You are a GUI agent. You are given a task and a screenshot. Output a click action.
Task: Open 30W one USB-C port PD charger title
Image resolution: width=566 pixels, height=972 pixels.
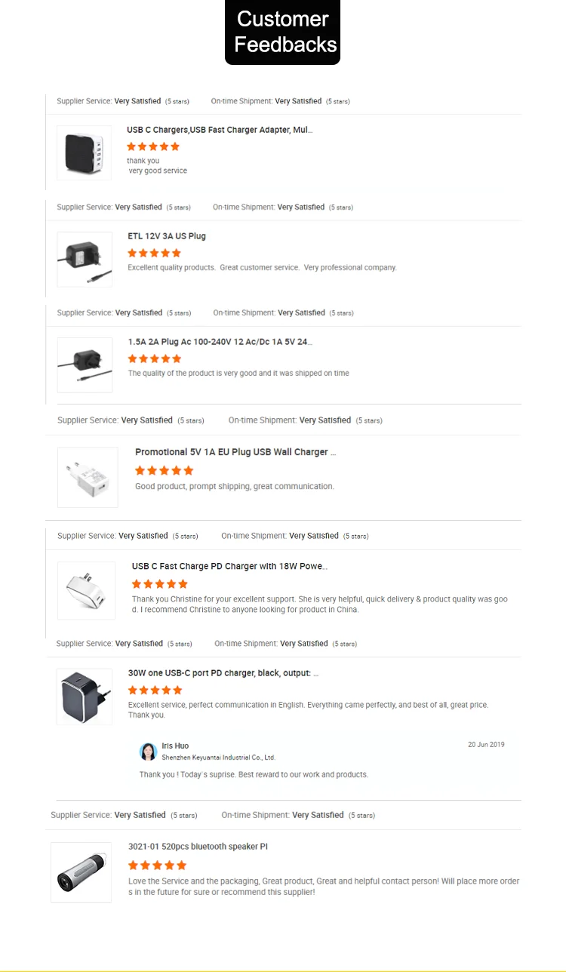[x=223, y=673]
